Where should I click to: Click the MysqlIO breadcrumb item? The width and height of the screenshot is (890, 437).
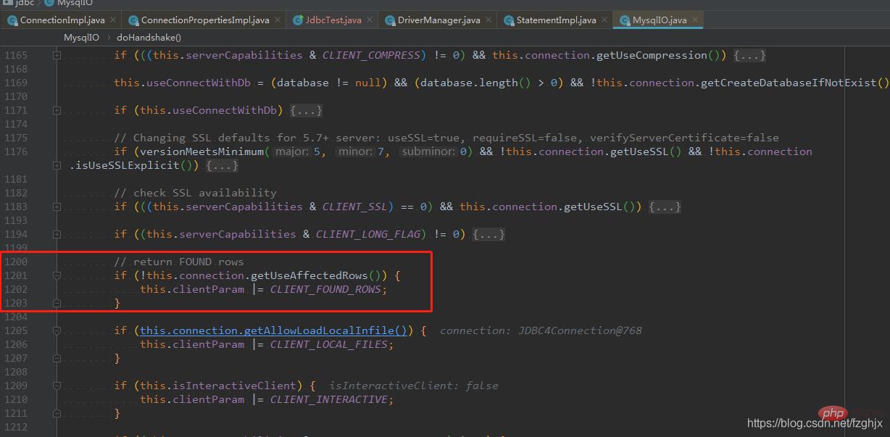81,37
